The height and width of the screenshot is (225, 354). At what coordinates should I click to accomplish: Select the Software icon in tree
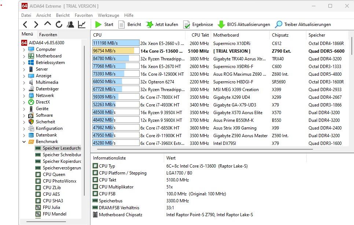point(31,115)
